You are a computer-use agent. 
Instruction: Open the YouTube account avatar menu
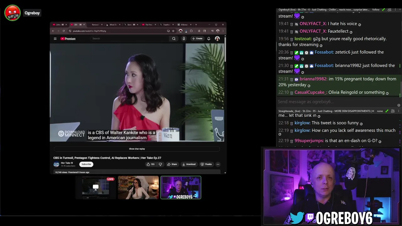pos(217,39)
